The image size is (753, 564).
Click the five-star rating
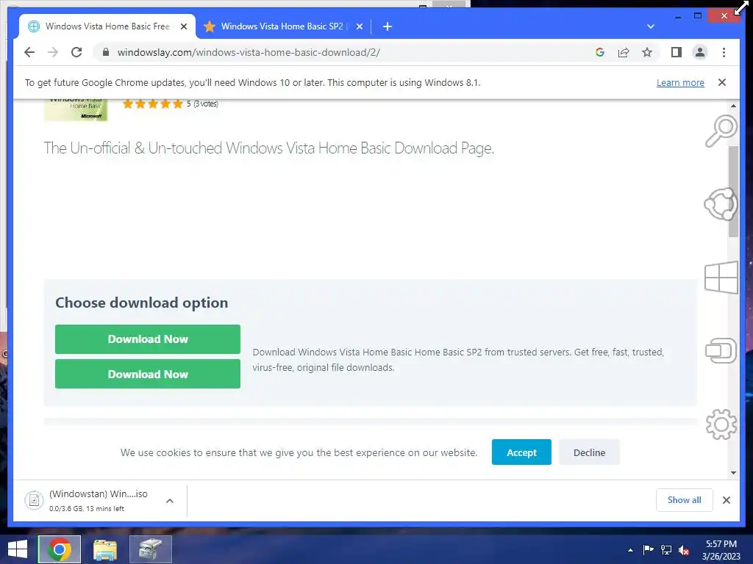coord(153,104)
